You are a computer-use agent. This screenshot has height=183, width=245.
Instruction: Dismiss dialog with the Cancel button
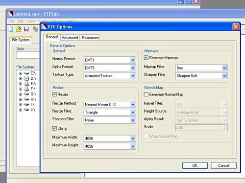tap(223, 165)
